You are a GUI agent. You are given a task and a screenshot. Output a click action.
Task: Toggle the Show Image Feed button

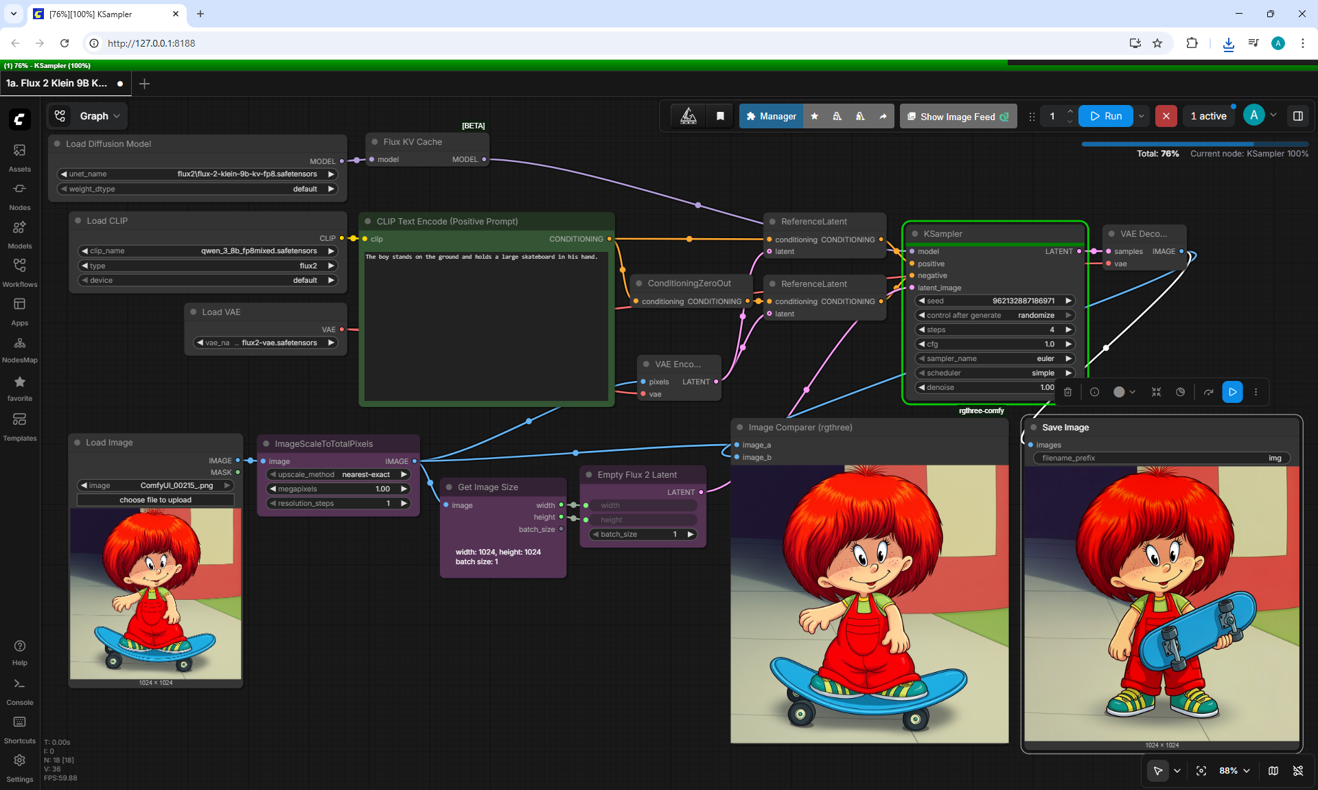[x=958, y=116]
